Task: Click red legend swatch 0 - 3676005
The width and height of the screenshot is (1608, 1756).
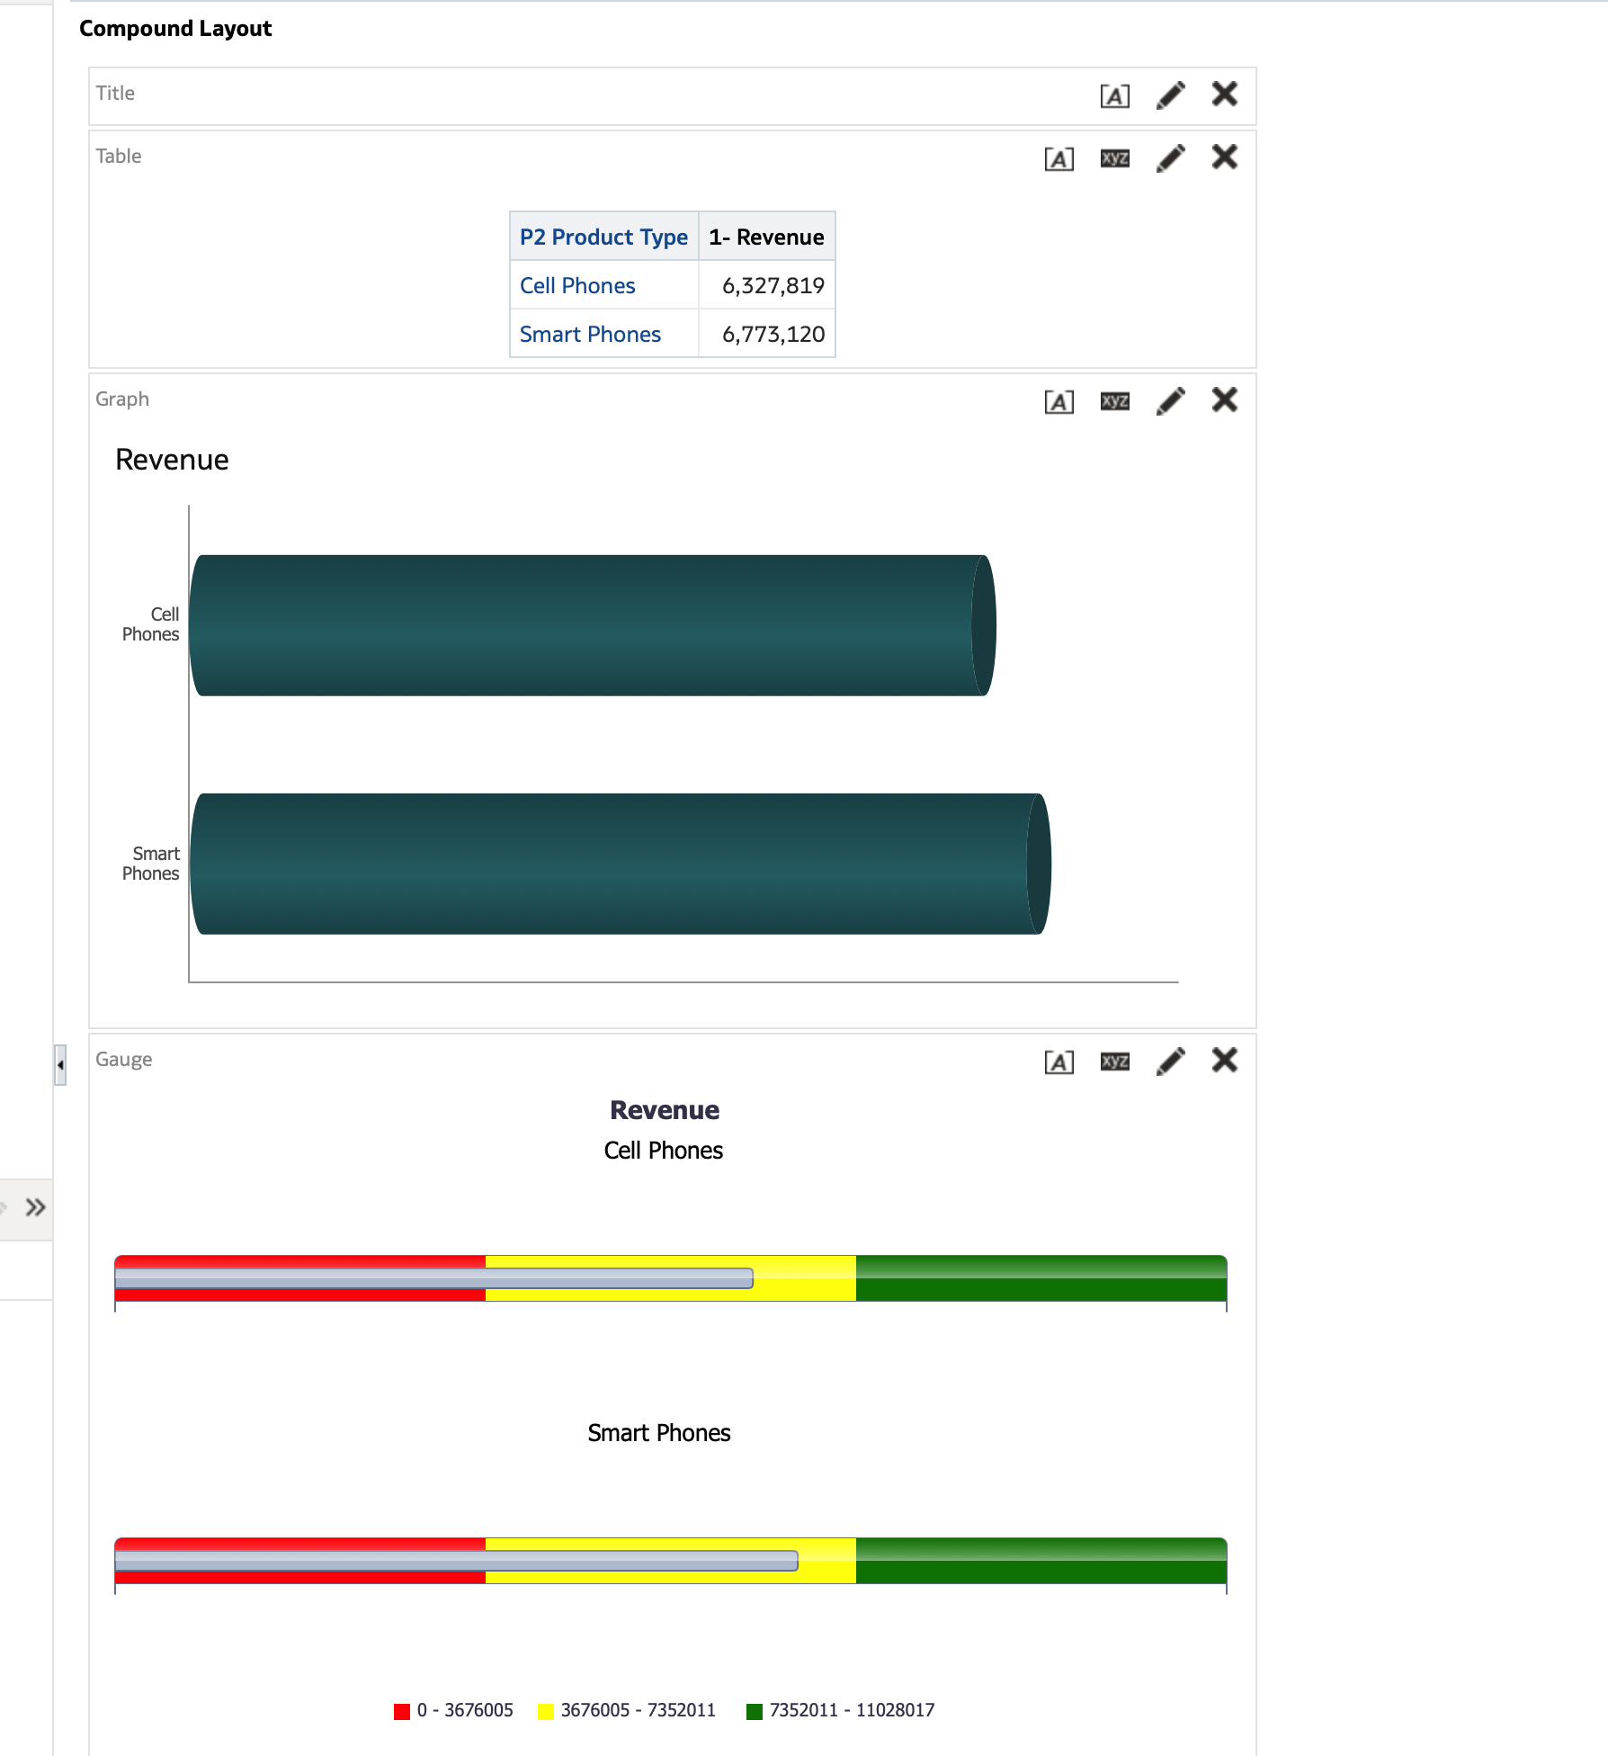Action: (402, 1711)
